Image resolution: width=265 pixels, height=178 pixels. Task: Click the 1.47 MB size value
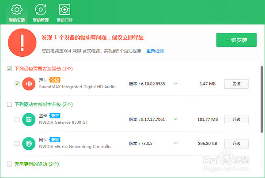208,84
